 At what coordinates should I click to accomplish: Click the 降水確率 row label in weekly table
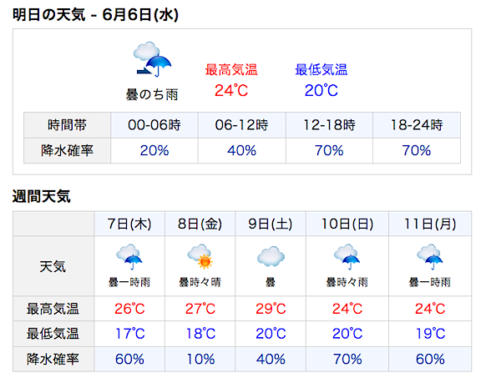click(53, 359)
